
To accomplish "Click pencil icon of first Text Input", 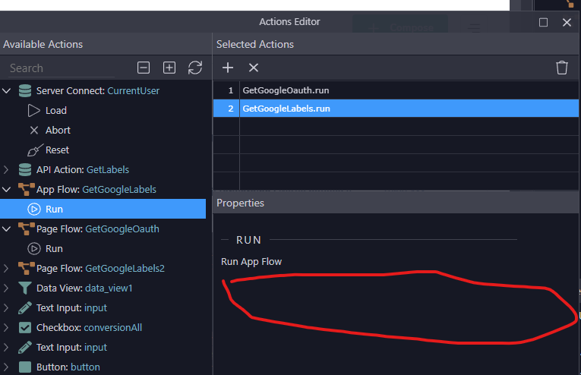I will (x=25, y=307).
